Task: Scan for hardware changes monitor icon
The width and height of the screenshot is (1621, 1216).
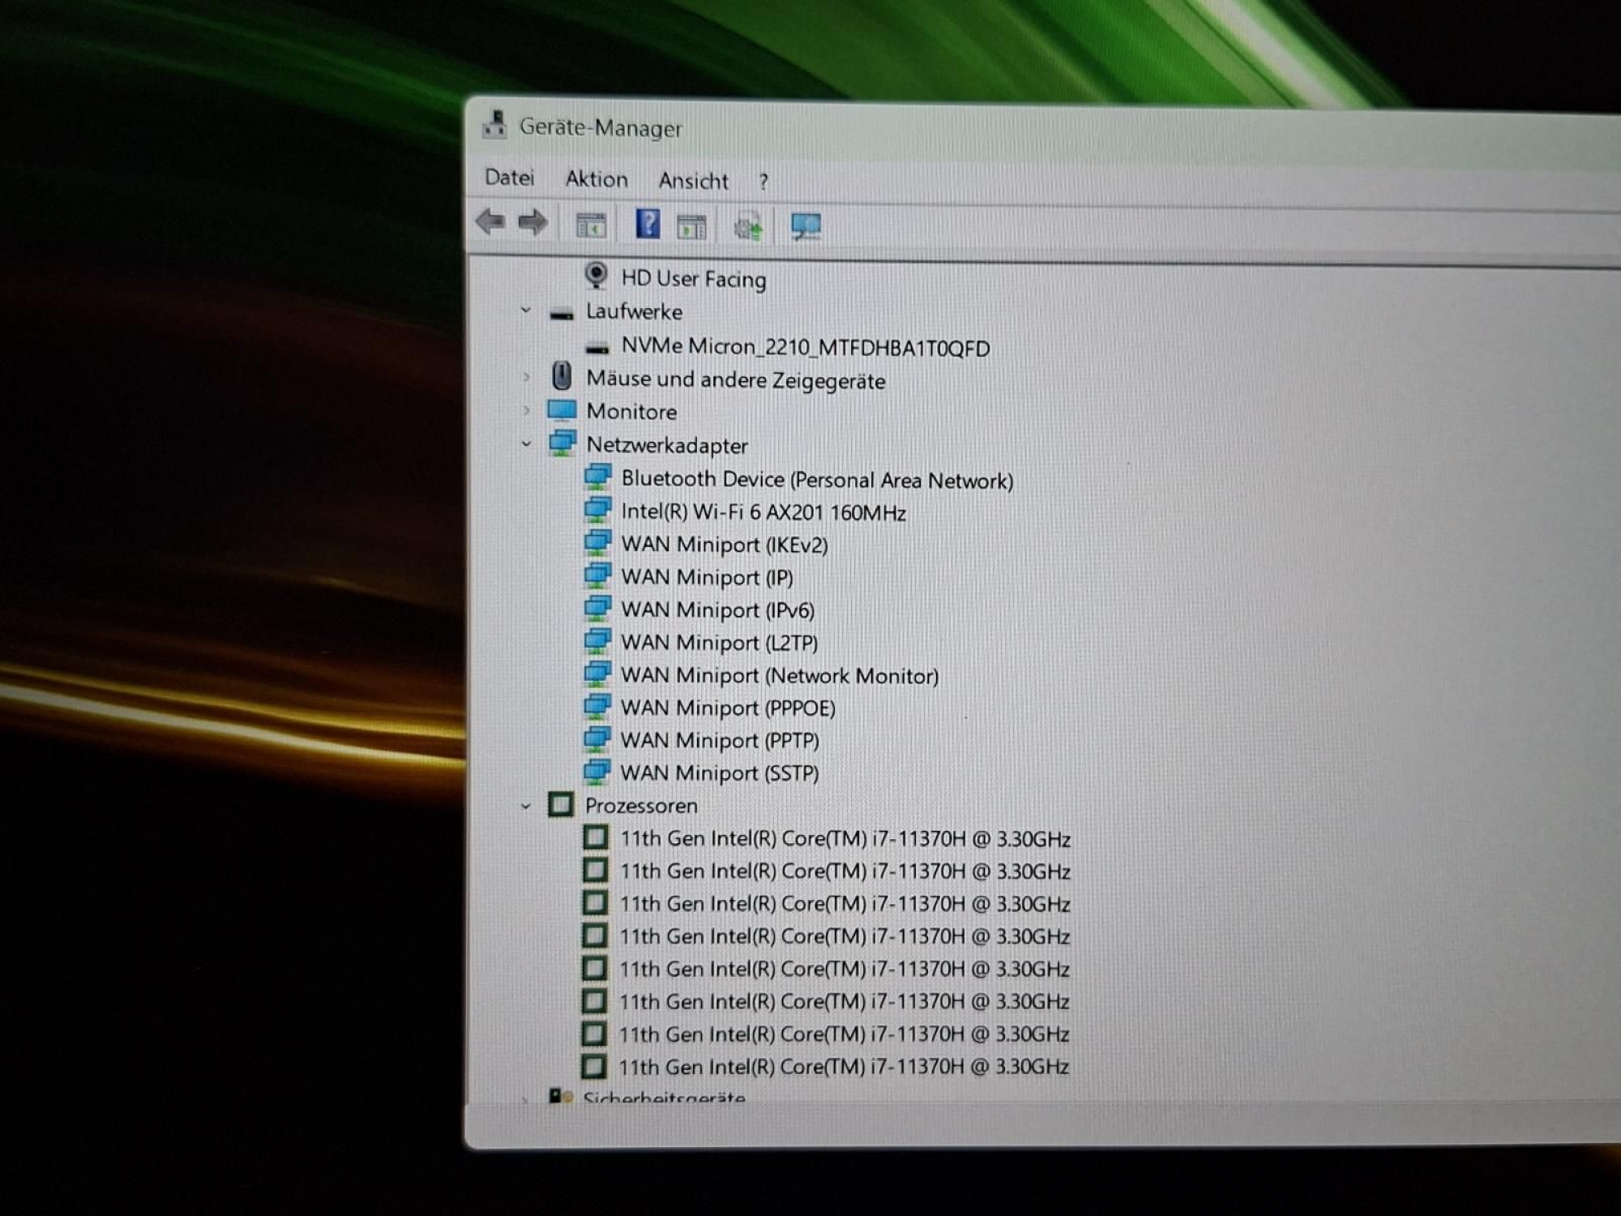Action: (x=806, y=227)
